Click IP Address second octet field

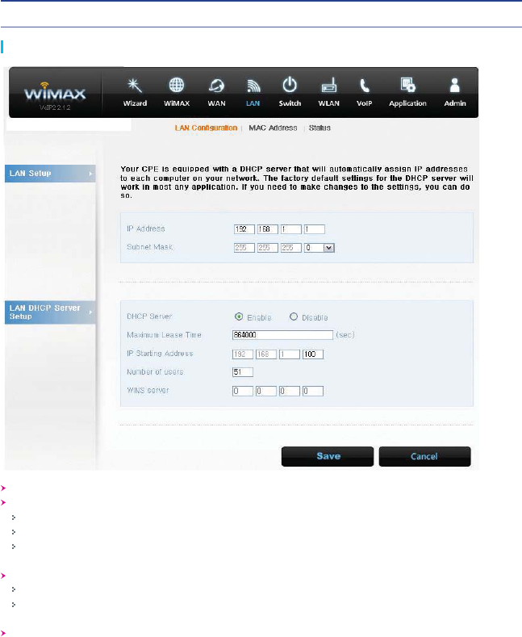(268, 229)
